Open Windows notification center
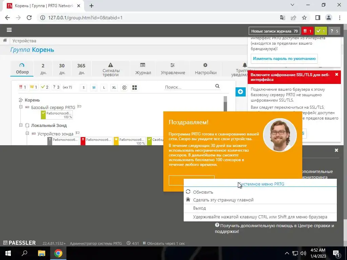 pos(336,253)
